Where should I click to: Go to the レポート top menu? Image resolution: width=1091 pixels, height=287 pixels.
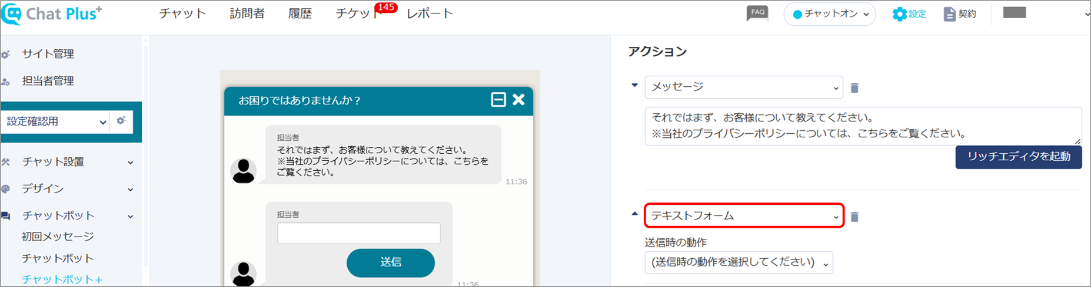coord(430,13)
